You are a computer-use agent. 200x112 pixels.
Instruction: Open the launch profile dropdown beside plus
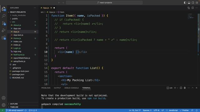coord(177,88)
